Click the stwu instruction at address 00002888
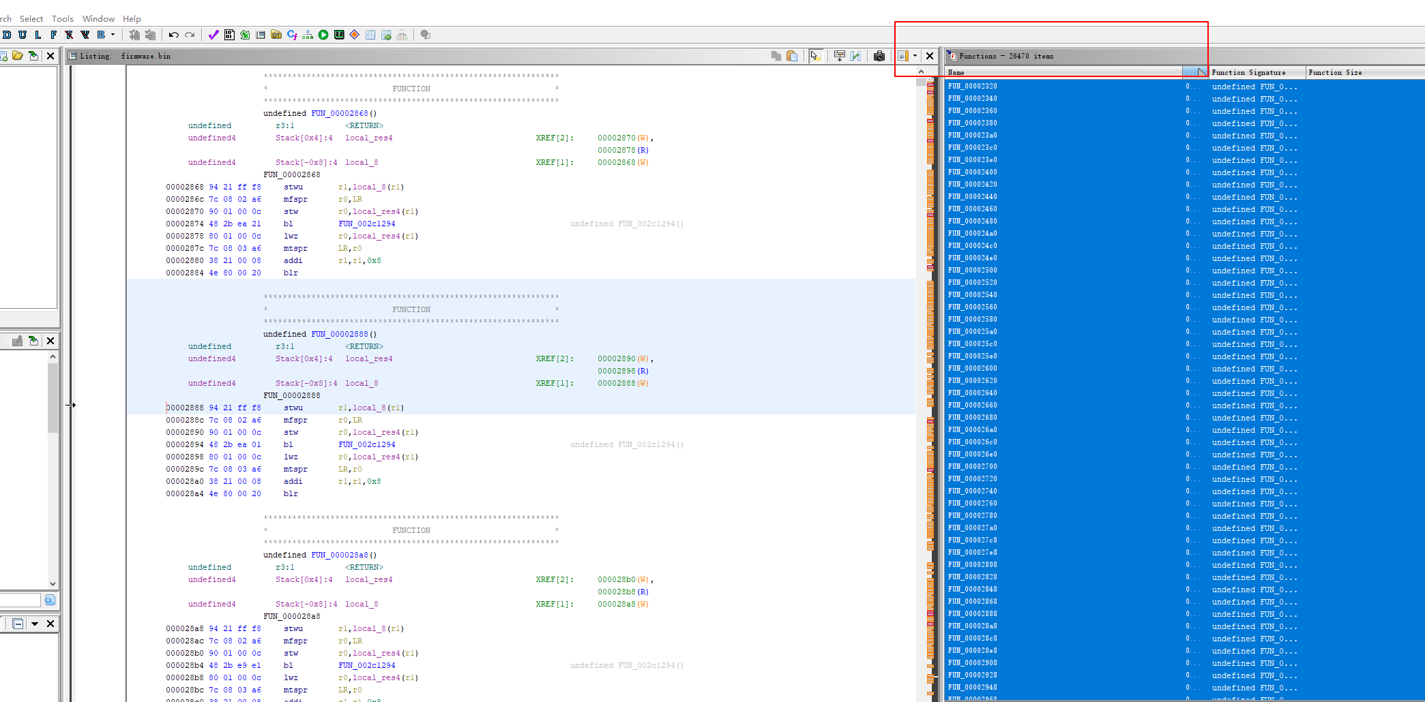 tap(293, 408)
